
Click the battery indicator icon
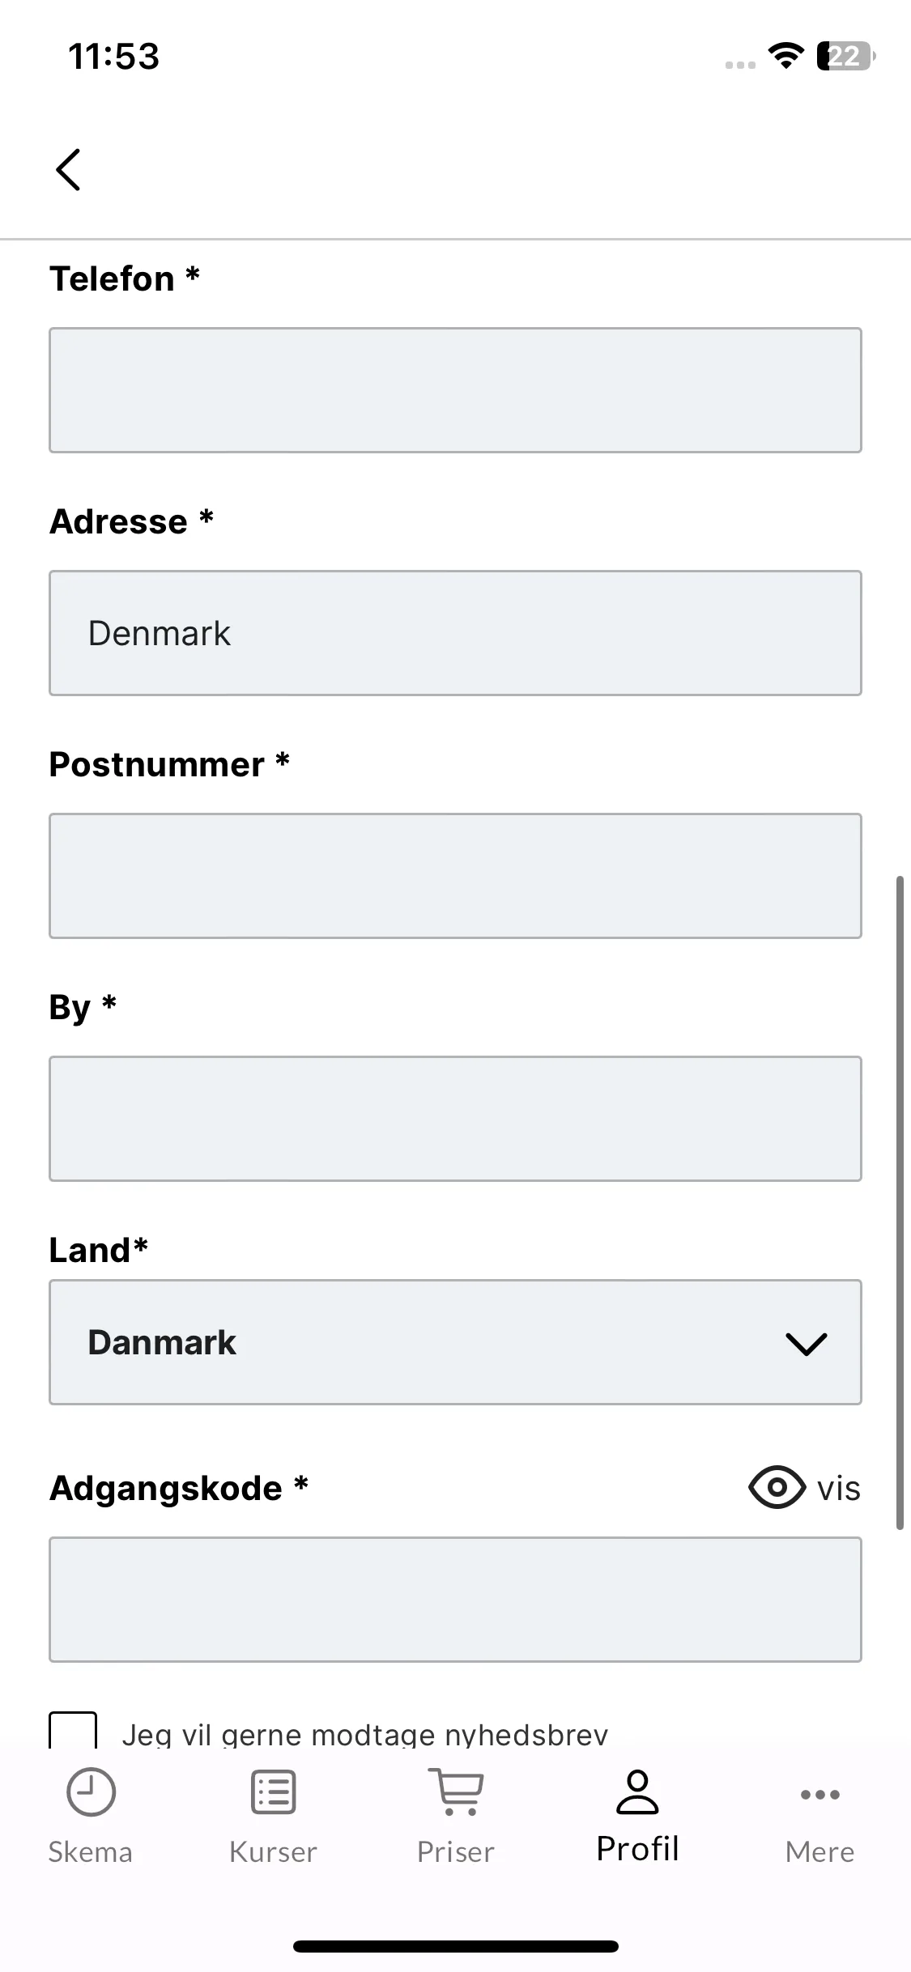(845, 56)
